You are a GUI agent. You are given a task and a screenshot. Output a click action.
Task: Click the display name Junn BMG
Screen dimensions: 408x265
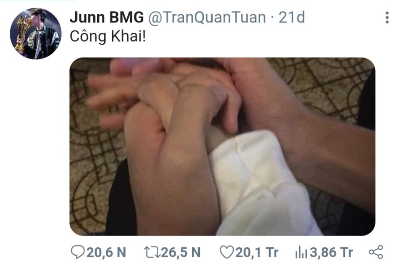tap(107, 17)
